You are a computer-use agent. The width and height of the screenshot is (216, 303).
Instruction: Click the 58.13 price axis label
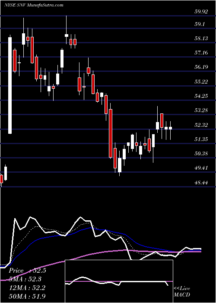[x=201, y=39]
